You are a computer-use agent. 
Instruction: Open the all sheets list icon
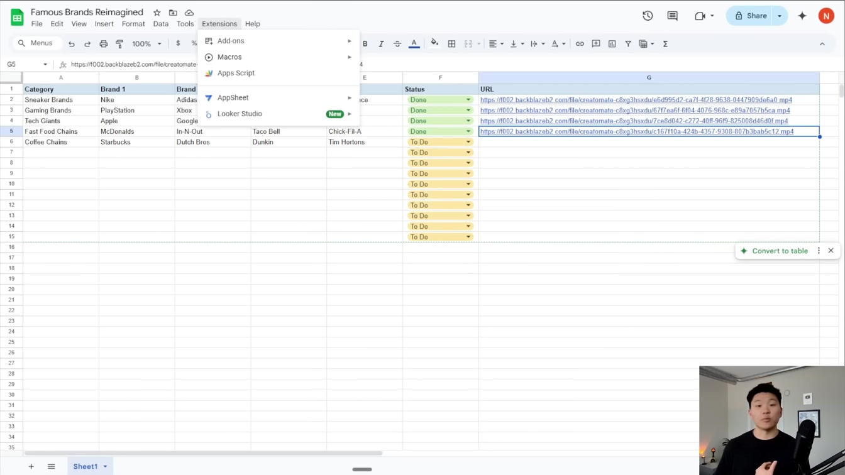coord(52,467)
